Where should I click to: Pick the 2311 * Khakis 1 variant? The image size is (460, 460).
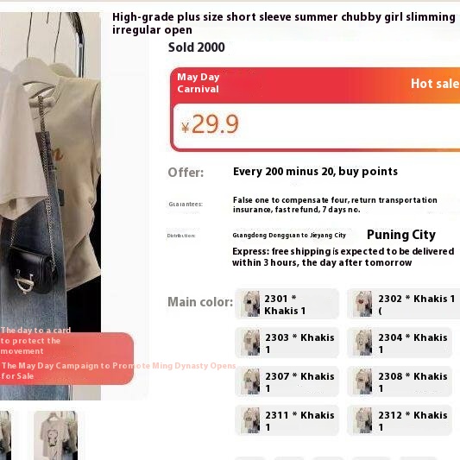(287, 420)
